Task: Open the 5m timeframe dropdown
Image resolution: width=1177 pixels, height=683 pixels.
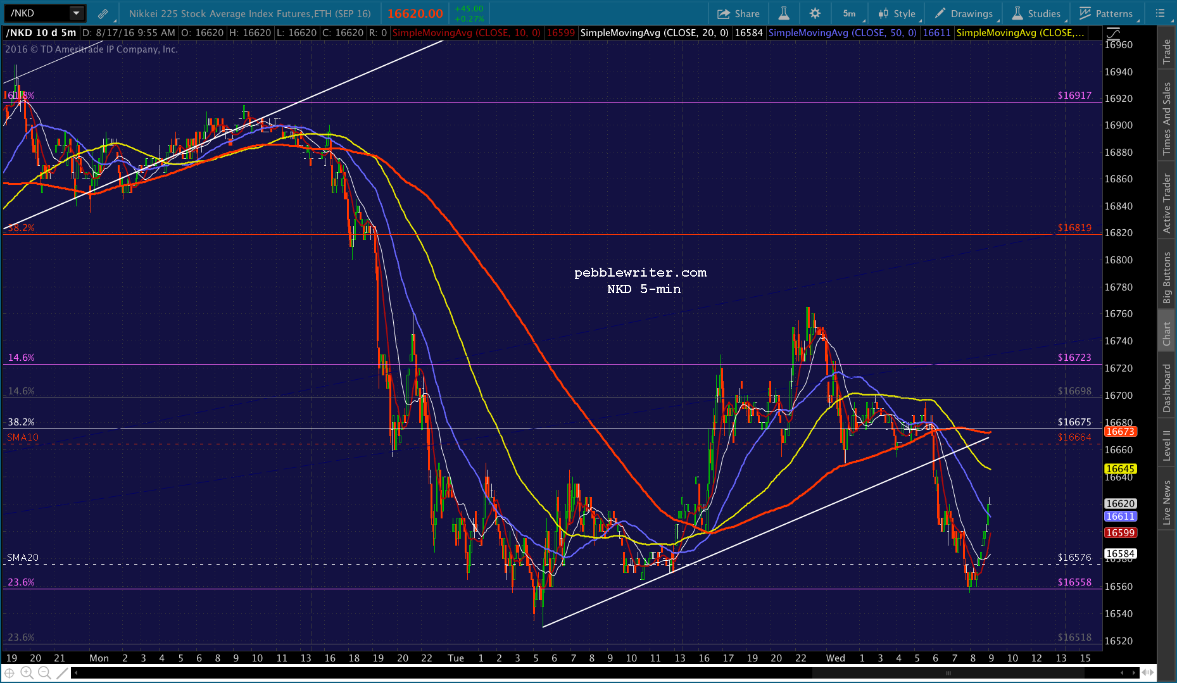Action: pyautogui.click(x=850, y=13)
